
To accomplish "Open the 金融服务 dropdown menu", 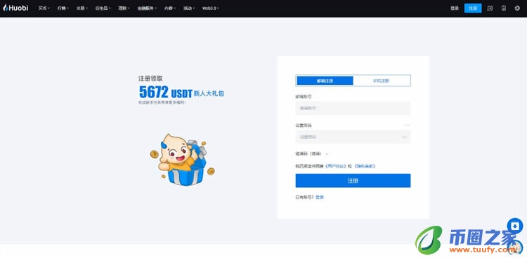I will tap(148, 8).
